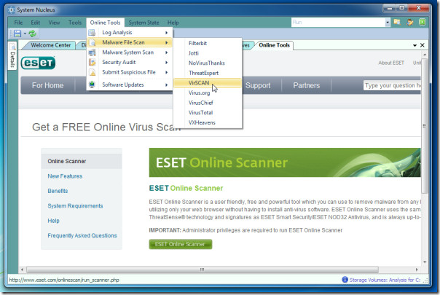Click the ESET question search field
Screen dimensions: 440x295
click(393, 85)
